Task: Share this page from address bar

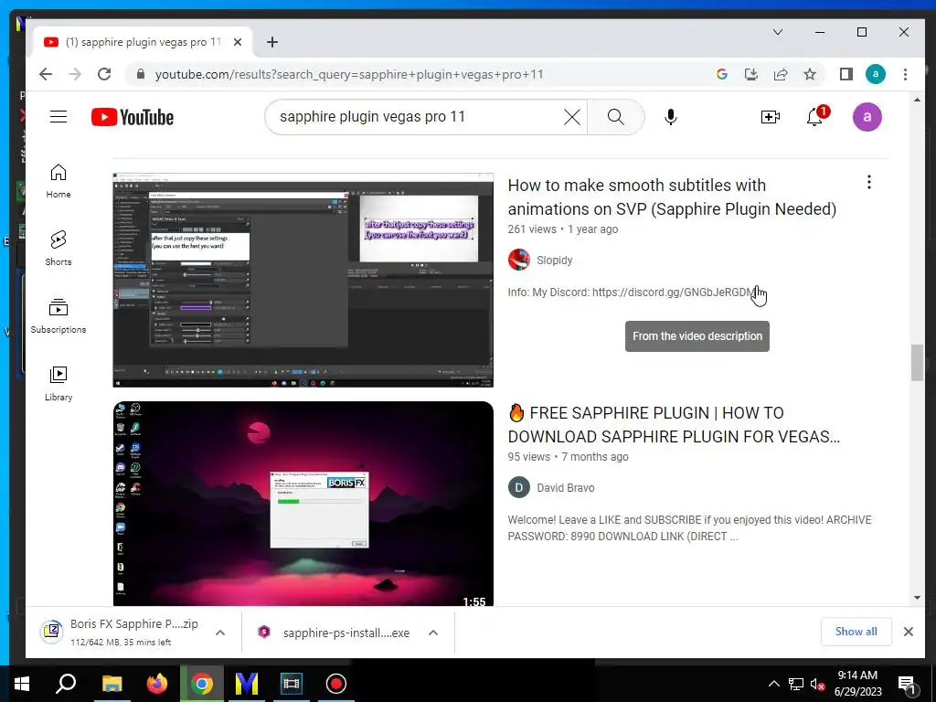Action: (781, 74)
